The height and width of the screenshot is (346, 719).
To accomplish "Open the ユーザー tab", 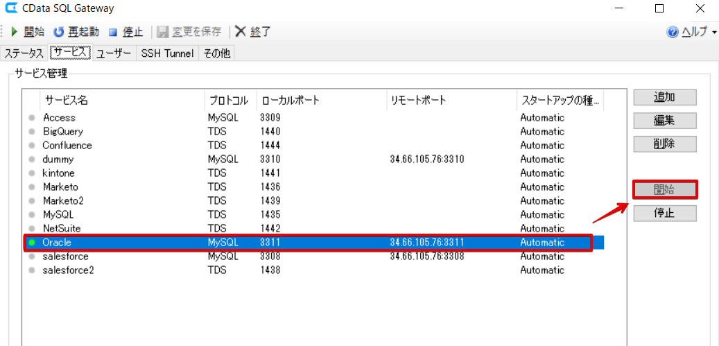I will [x=114, y=53].
